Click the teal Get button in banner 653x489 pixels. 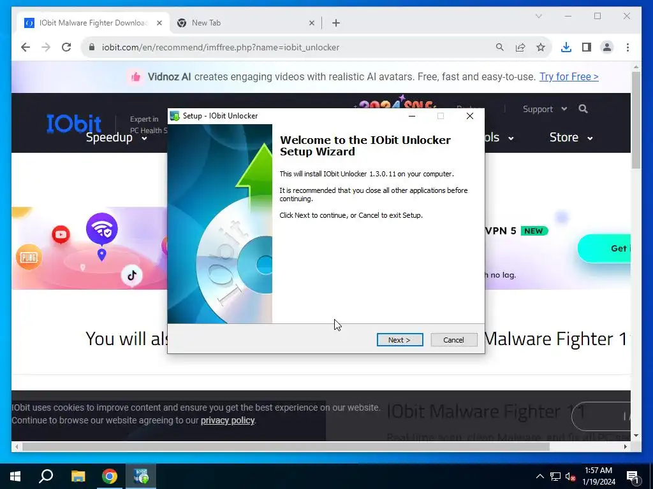pos(604,248)
